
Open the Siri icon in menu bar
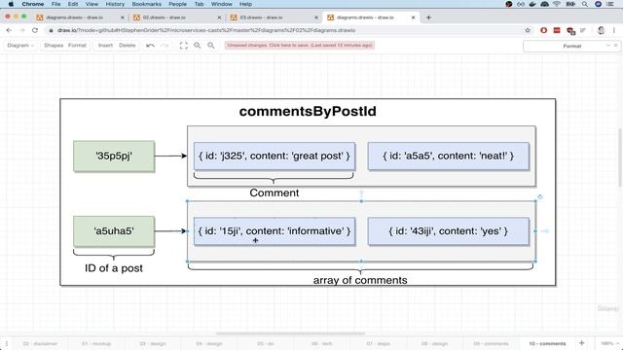[598, 4]
